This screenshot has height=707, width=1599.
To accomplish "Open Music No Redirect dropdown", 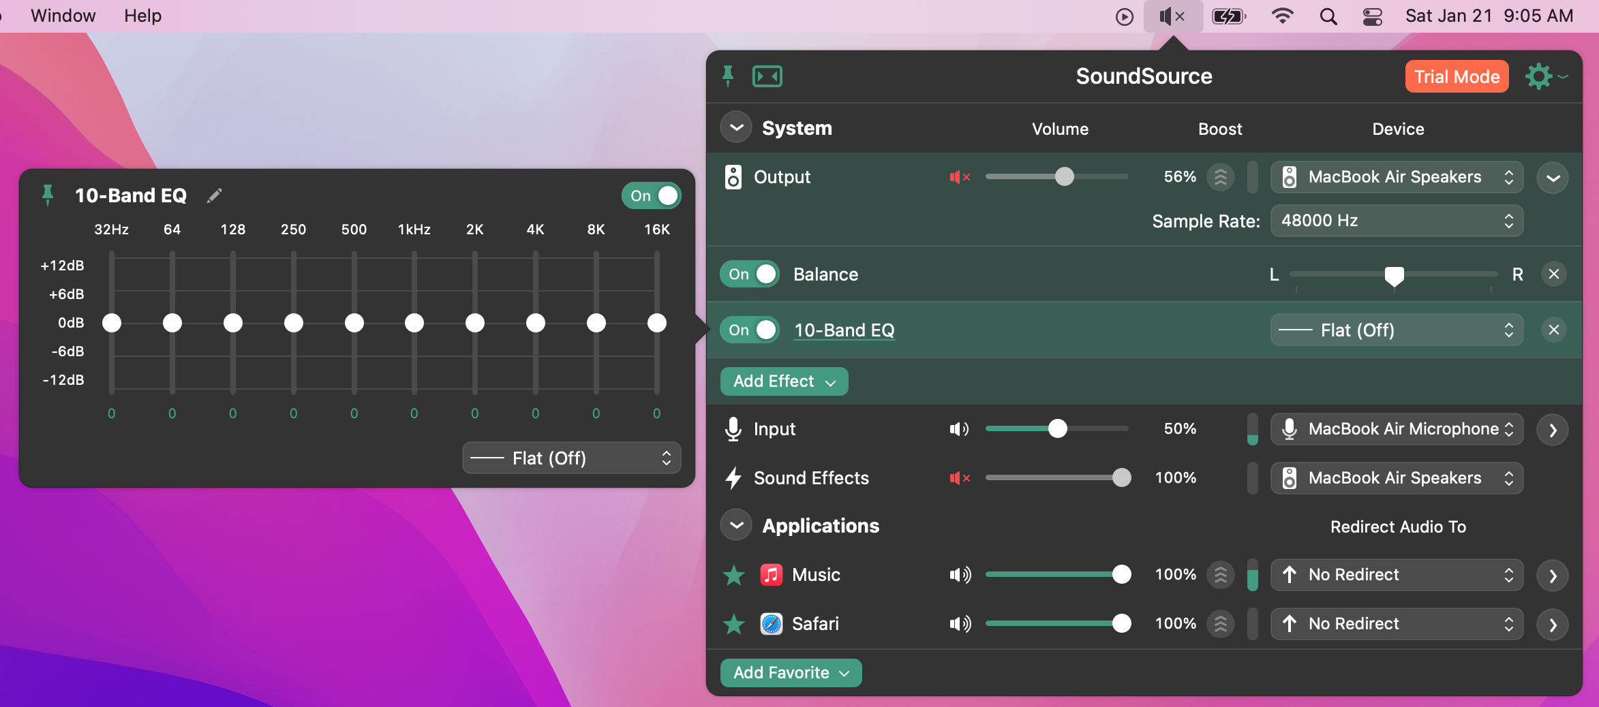I will pos(1397,575).
